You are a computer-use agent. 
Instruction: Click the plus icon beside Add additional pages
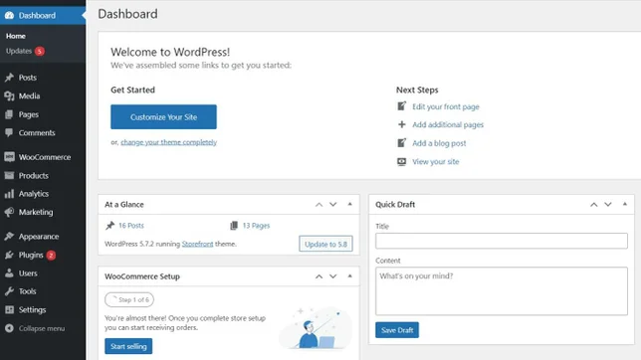tap(402, 124)
